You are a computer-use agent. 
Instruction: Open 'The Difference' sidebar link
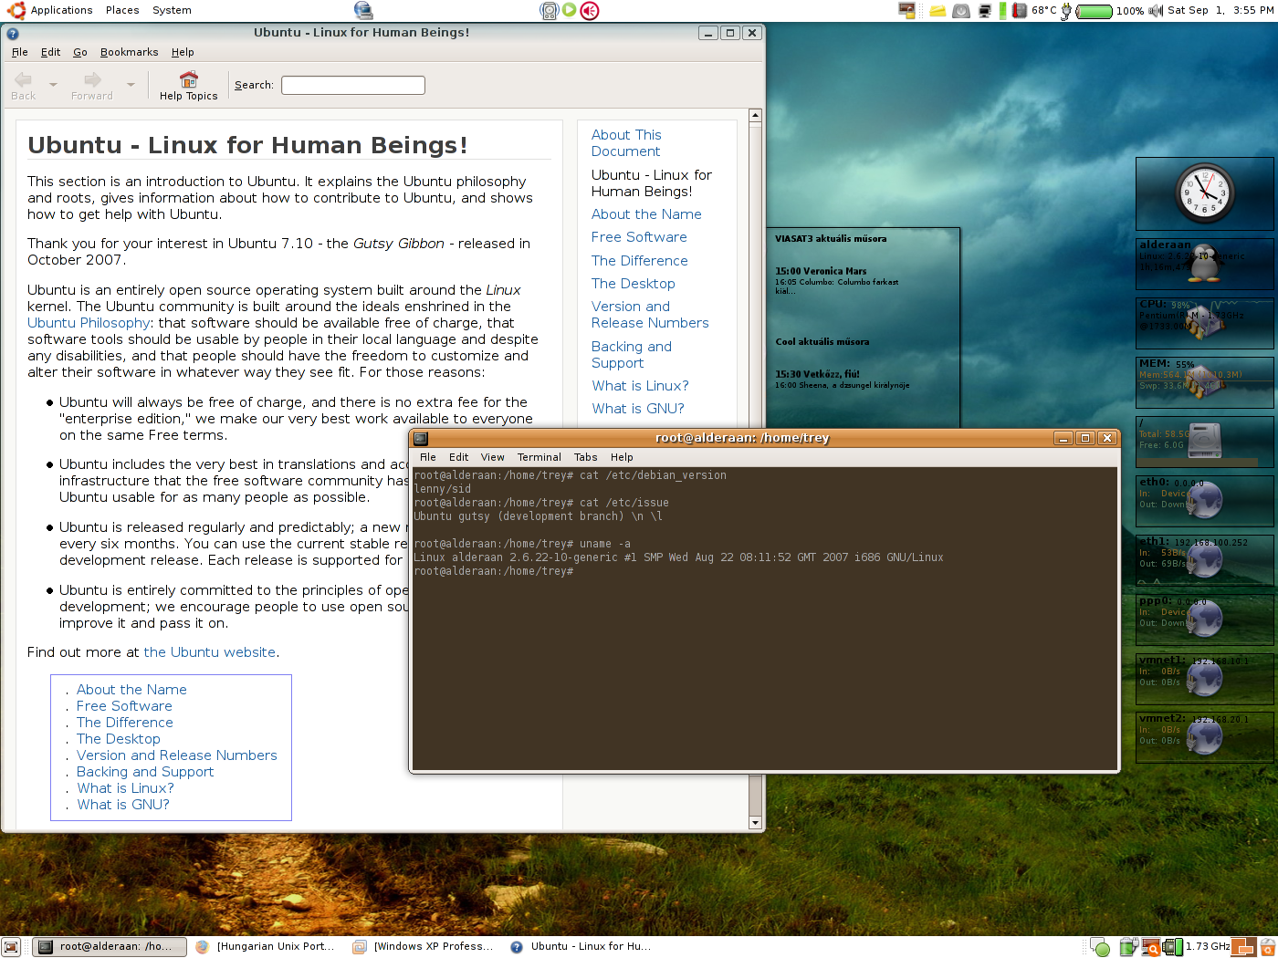tap(639, 261)
